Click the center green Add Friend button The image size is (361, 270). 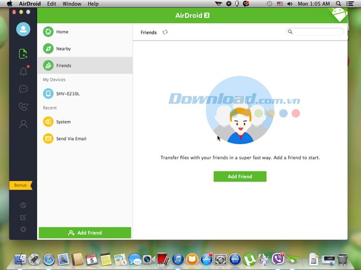tap(240, 177)
